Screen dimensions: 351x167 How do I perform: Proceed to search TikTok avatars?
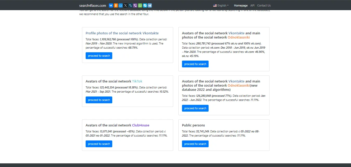pos(99,100)
